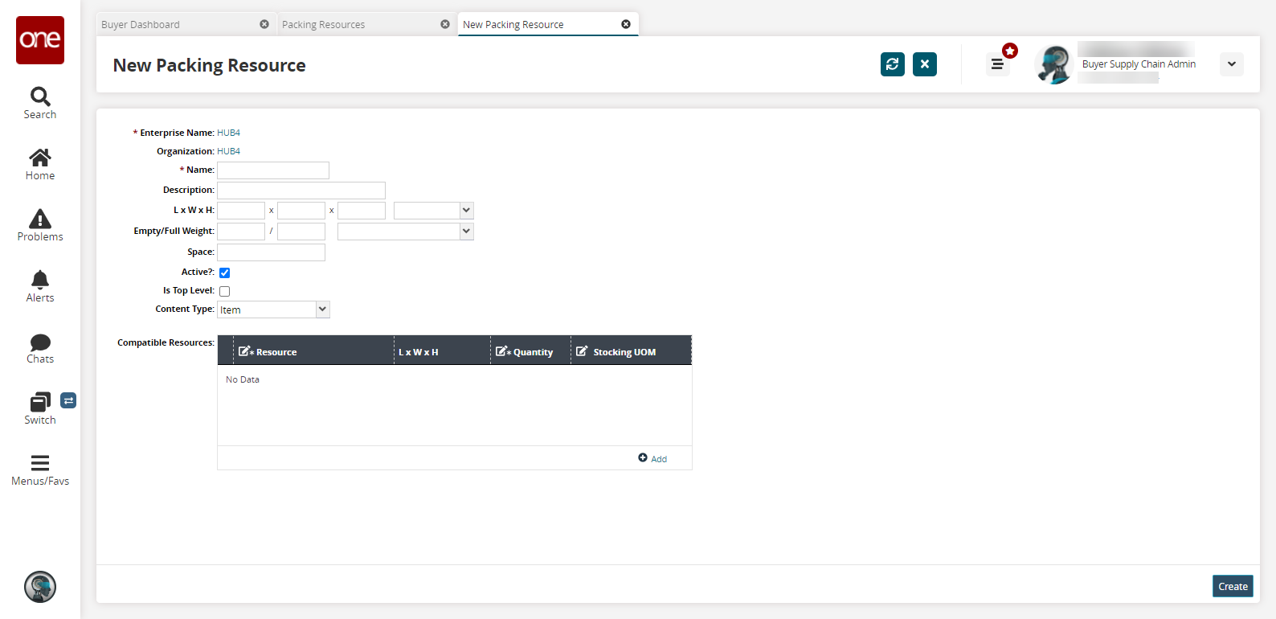Click the Space input field
This screenshot has height=619, width=1276.
pyautogui.click(x=272, y=252)
